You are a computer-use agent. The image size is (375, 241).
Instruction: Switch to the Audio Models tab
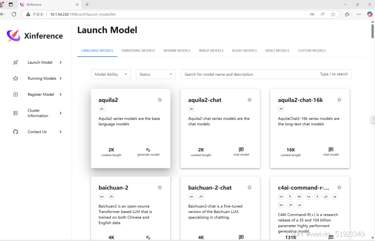click(244, 51)
